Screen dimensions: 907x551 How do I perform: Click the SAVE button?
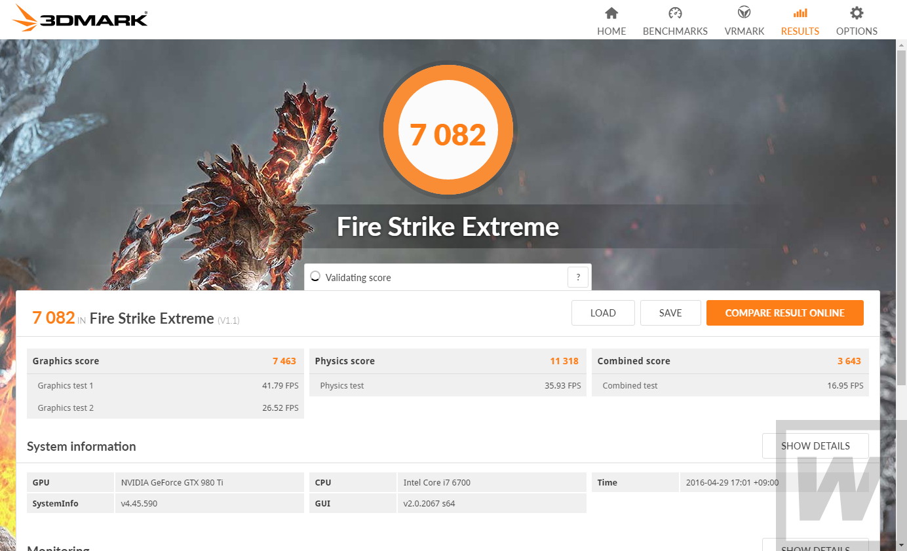[x=670, y=313]
